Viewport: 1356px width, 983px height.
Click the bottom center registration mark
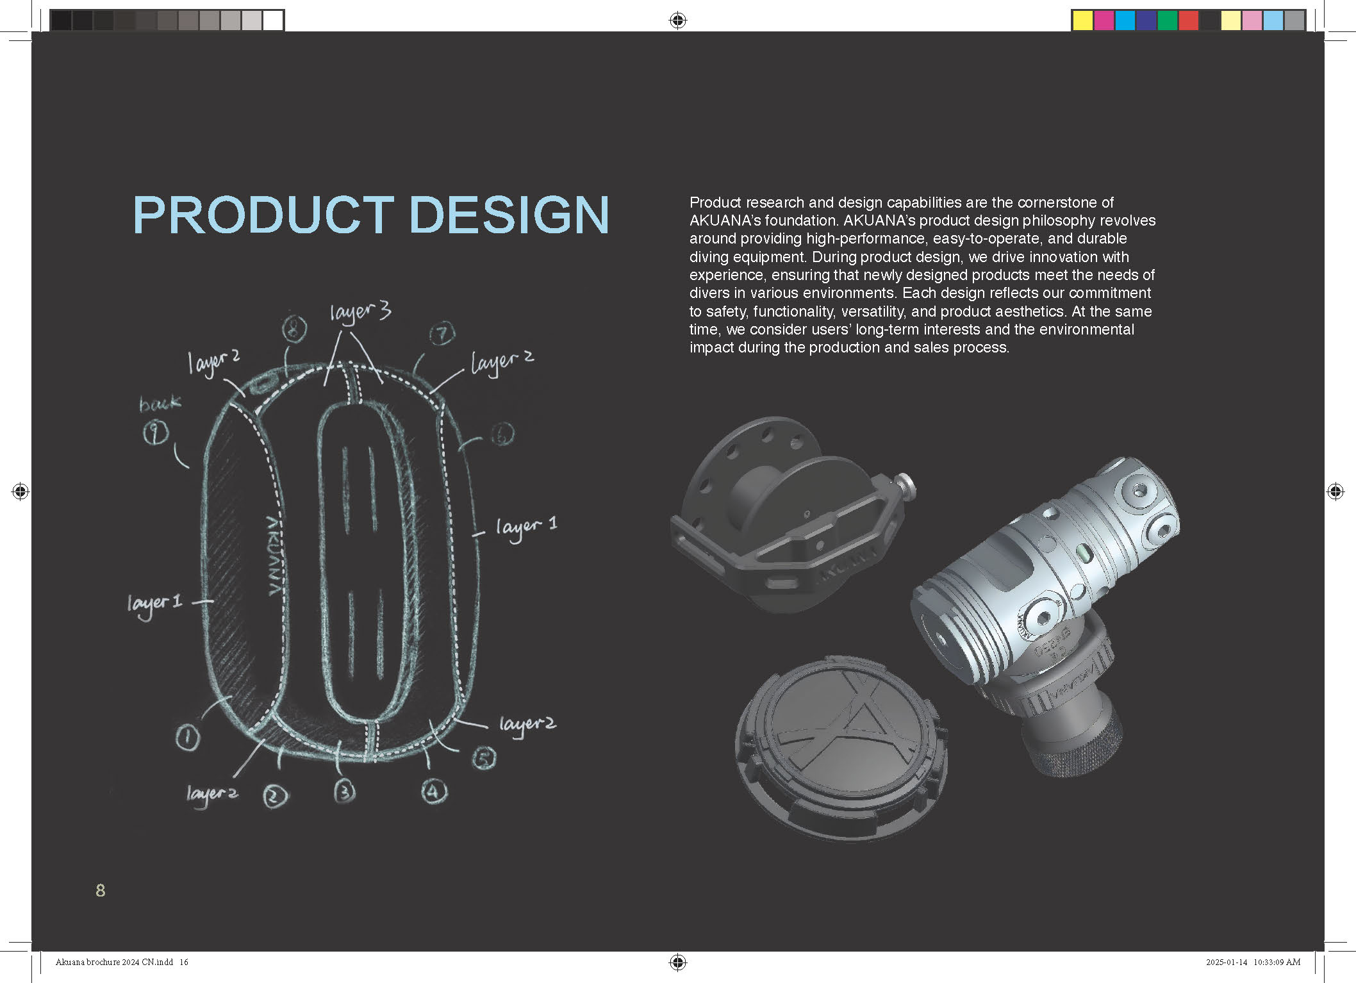(677, 962)
